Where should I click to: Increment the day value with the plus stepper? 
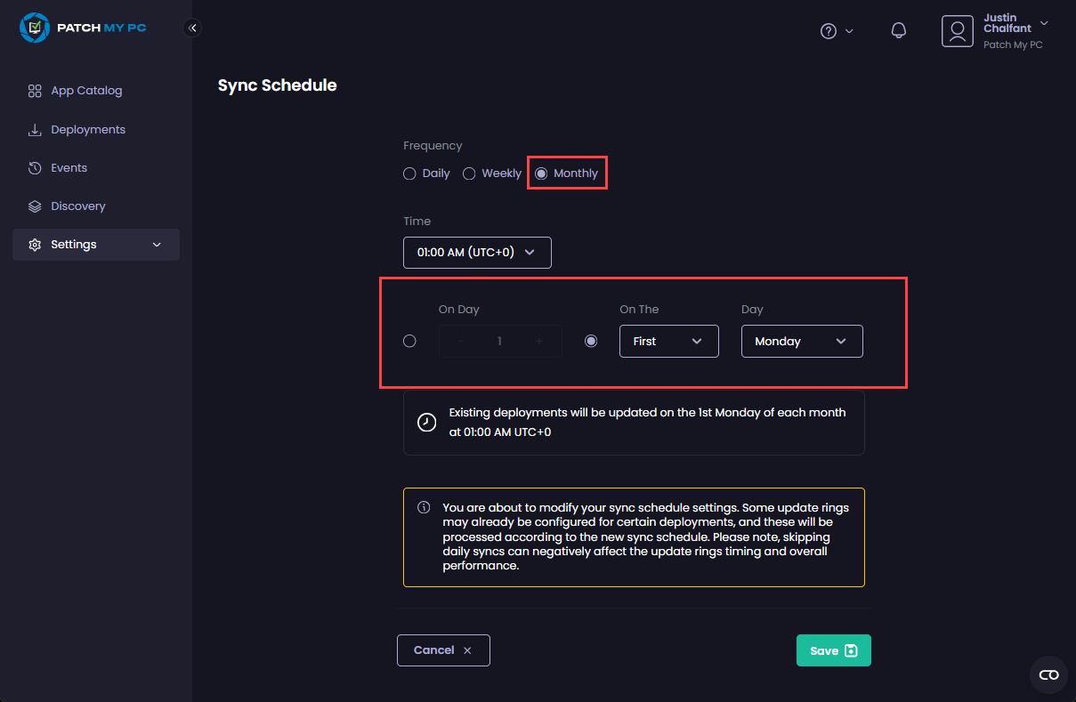tap(538, 341)
